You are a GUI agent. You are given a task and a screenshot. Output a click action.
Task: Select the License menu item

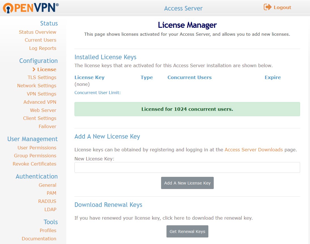pyautogui.click(x=47, y=69)
